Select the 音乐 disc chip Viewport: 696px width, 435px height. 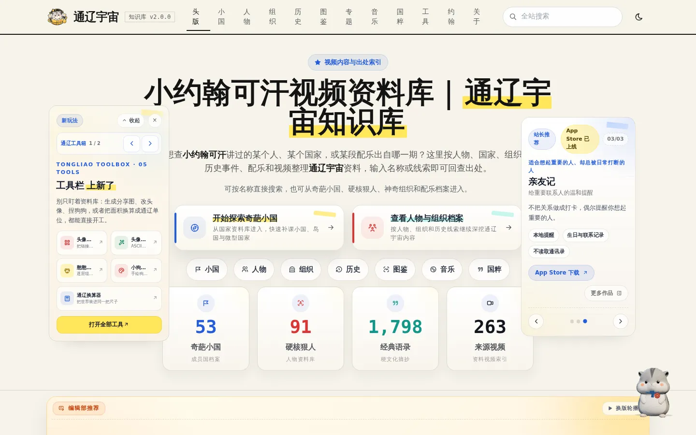tap(442, 269)
